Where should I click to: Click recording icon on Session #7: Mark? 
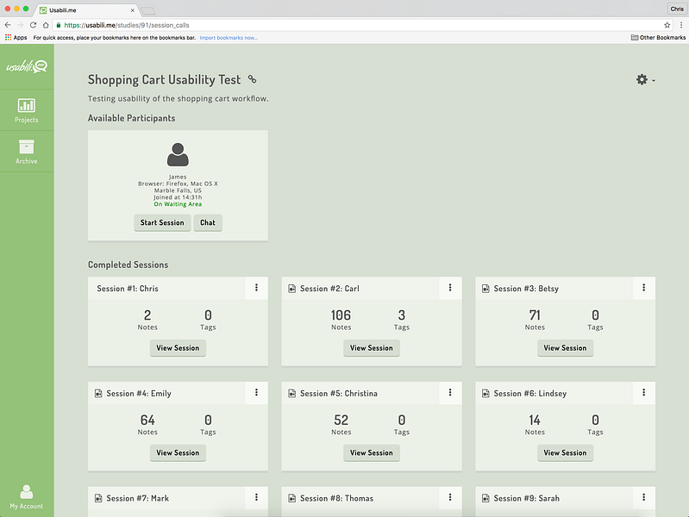pos(98,498)
